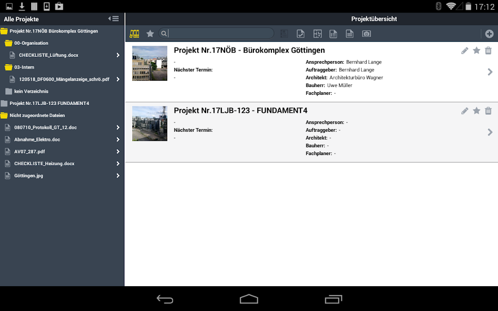Open details chevron for Bürokomplex Göttingen
Screen dimensions: 498x311
490,72
